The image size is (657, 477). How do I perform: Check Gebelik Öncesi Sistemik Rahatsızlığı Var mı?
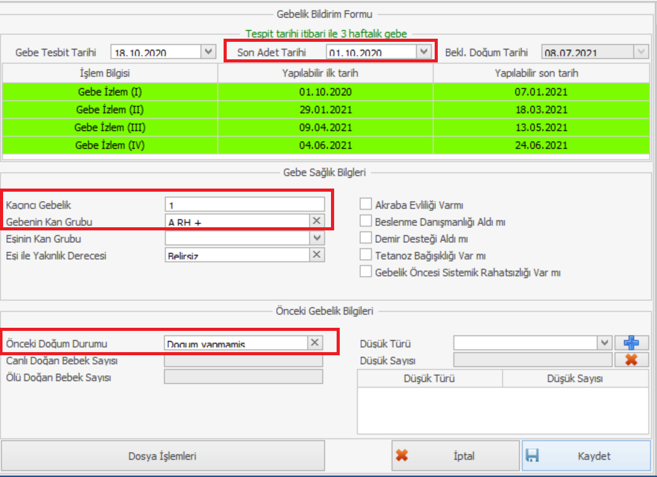(366, 272)
